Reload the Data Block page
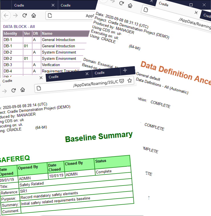The height and width of the screenshot is (216, 211). (25, 15)
